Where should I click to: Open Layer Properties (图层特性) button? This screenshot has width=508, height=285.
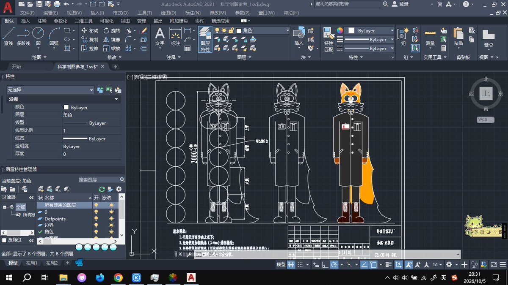205,39
